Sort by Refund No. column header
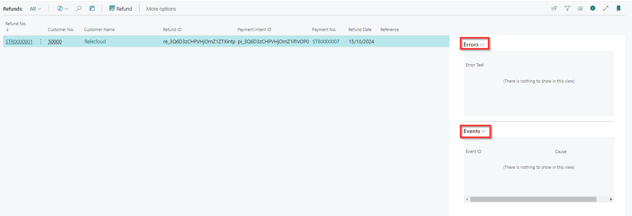This screenshot has width=632, height=216. coord(16,24)
